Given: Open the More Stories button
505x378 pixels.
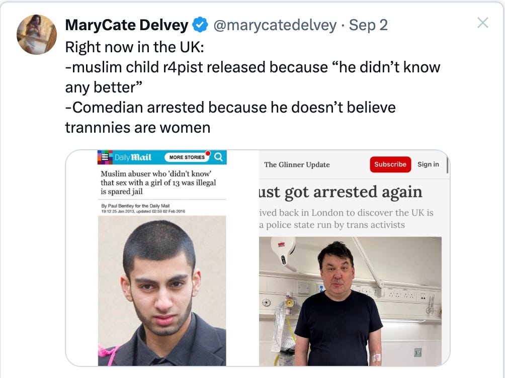Looking at the screenshot, I should [x=187, y=157].
